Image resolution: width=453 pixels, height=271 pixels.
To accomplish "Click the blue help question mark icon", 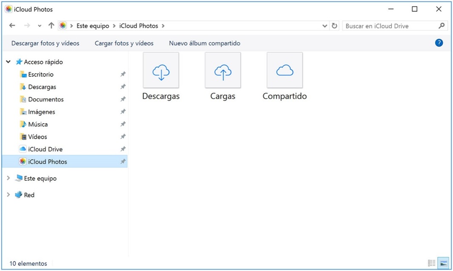I will pyautogui.click(x=439, y=43).
